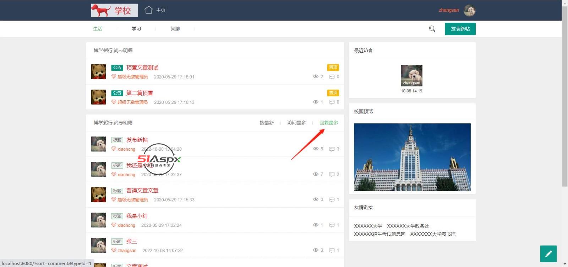This screenshot has width=568, height=267.
Task: Open the post titled 我是小红
Action: (137, 216)
